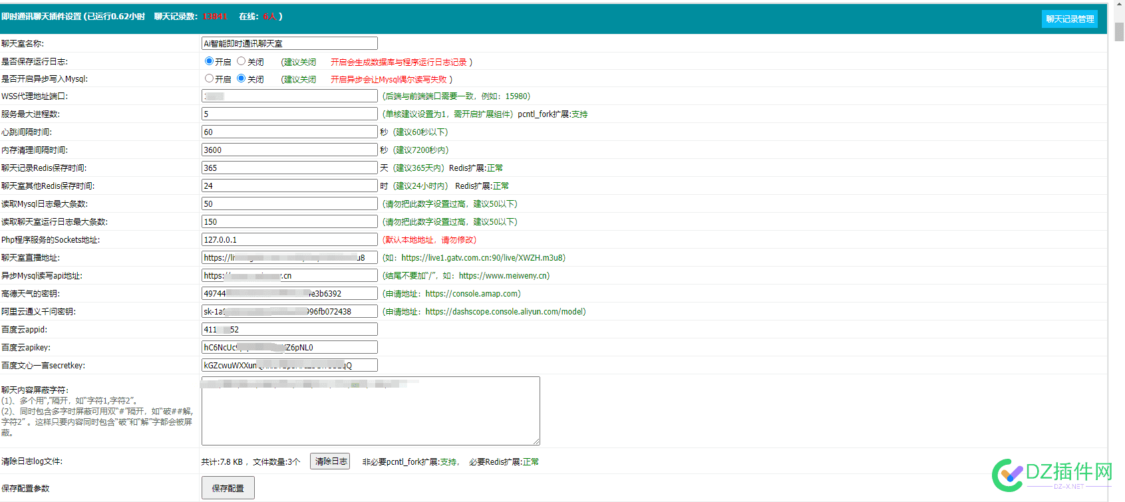The height and width of the screenshot is (502, 1125).
Task: Click the pcntl_fork扩展:支持 status text
Action: tap(553, 114)
